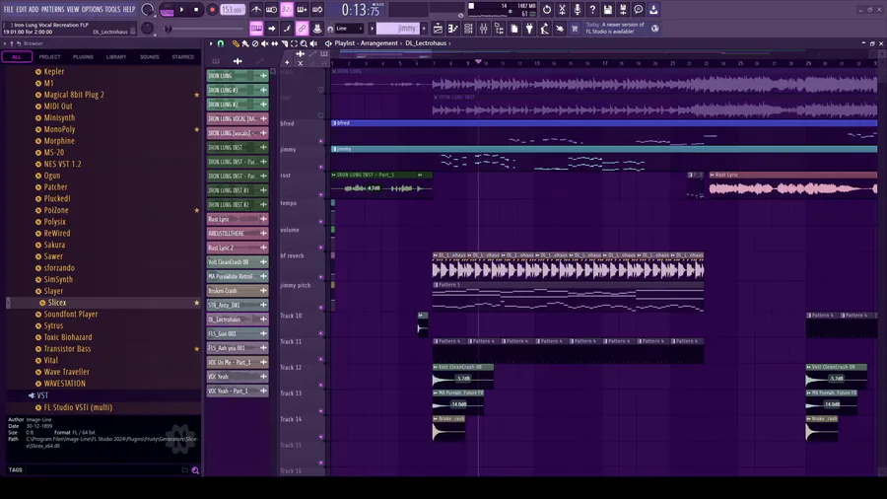
Task: Click the record button
Action: 212,10
